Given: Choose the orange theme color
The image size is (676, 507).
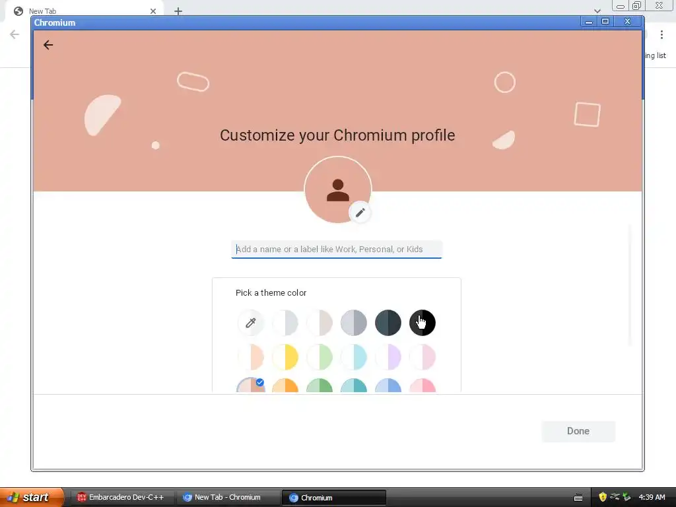Looking at the screenshot, I should 285,386.
